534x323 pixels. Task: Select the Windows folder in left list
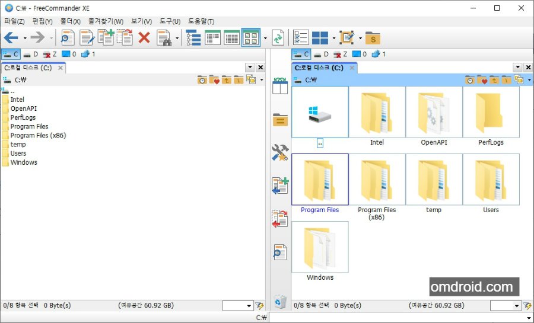click(x=20, y=162)
